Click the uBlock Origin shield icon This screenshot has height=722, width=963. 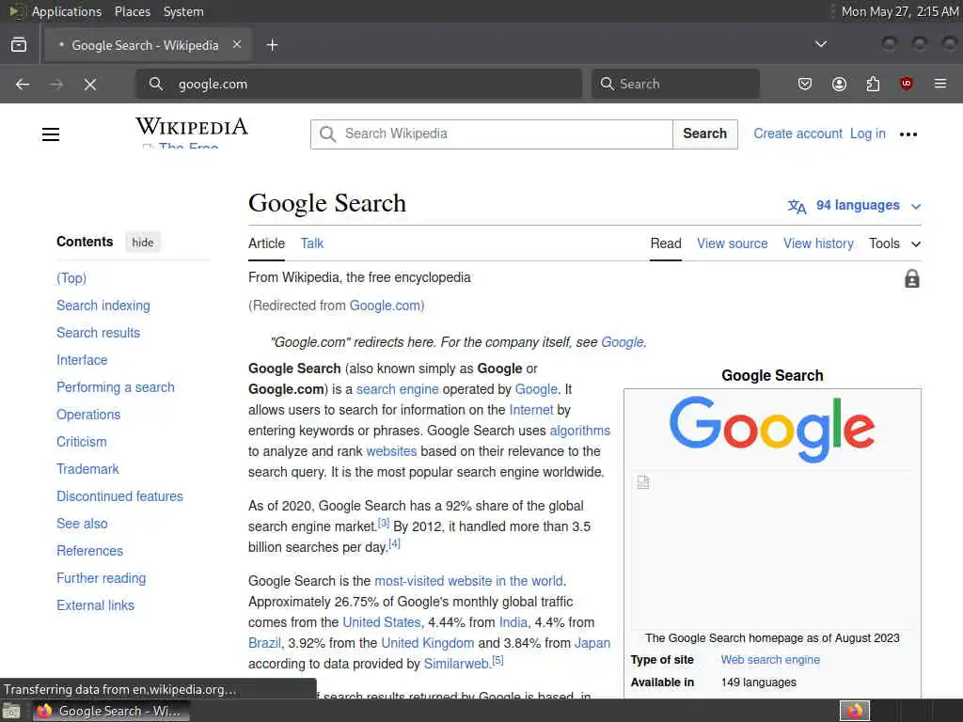coord(906,84)
